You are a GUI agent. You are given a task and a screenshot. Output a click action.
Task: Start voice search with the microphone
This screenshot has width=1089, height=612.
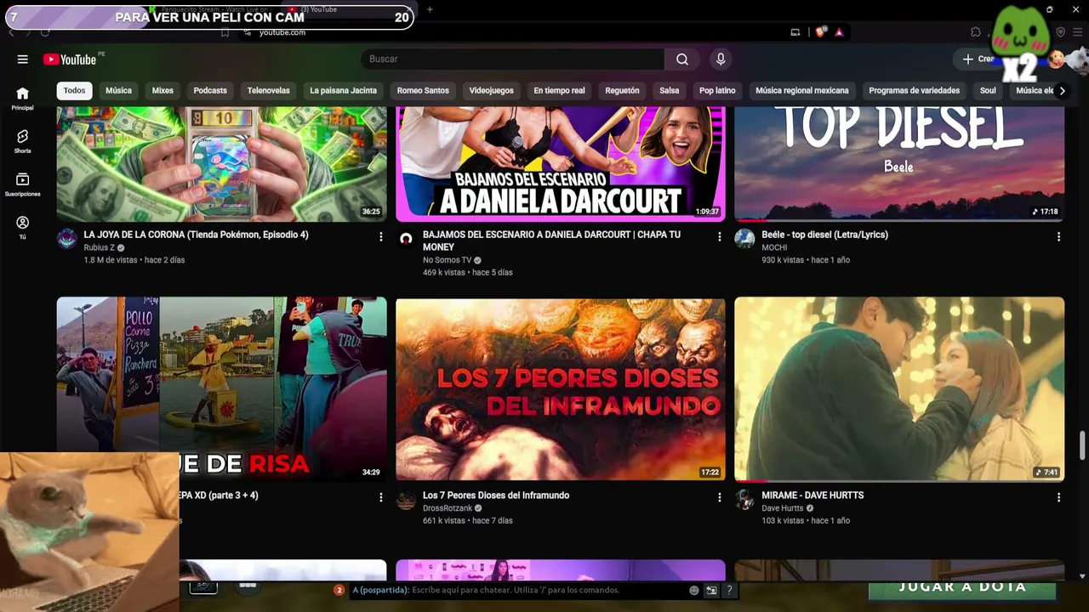721,59
